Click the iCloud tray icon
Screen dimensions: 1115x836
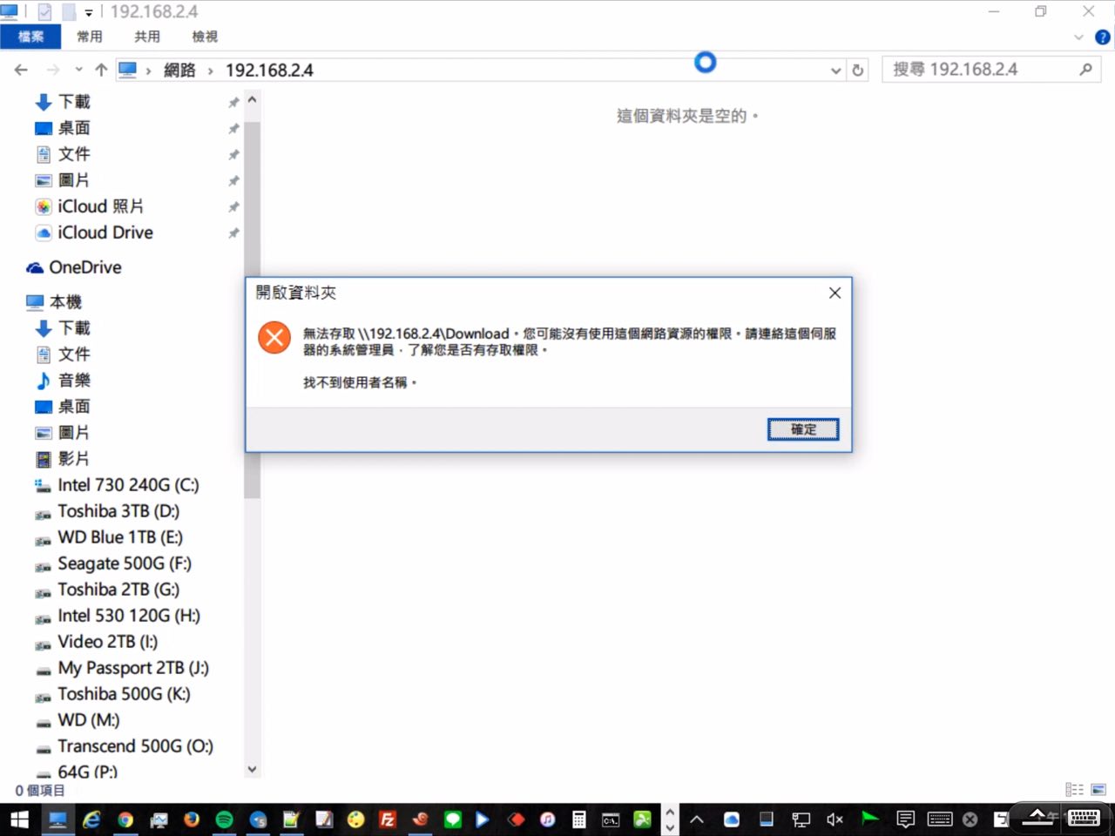(x=732, y=819)
